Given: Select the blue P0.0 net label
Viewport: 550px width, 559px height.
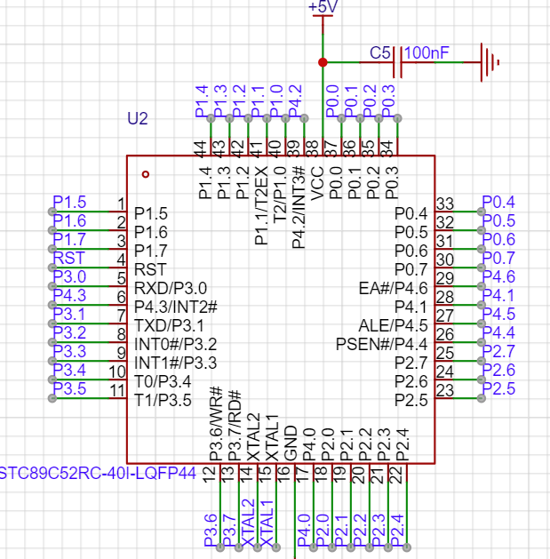Looking at the screenshot, I should 332,101.
